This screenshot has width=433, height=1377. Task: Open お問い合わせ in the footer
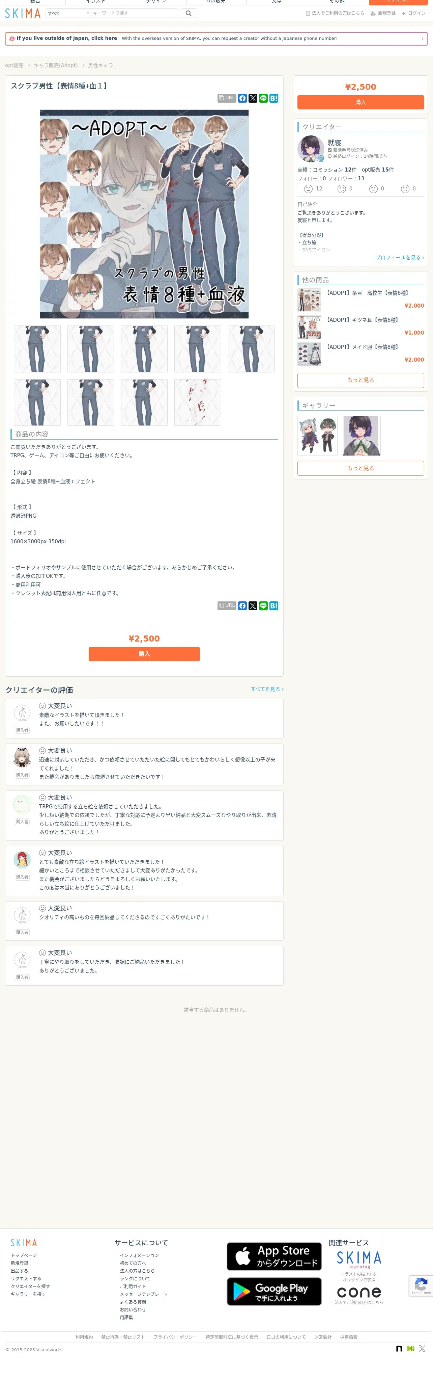[133, 1310]
